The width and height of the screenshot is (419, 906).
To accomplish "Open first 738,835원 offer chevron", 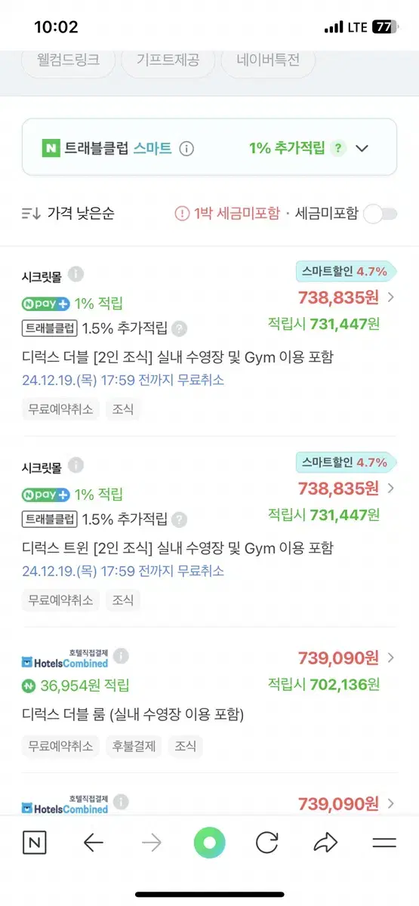I will coord(390,297).
